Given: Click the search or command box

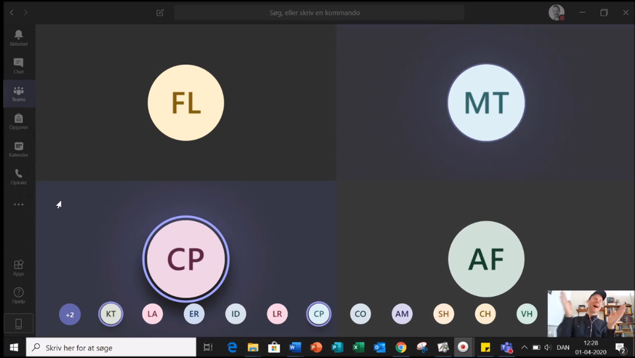Looking at the screenshot, I should 319,13.
